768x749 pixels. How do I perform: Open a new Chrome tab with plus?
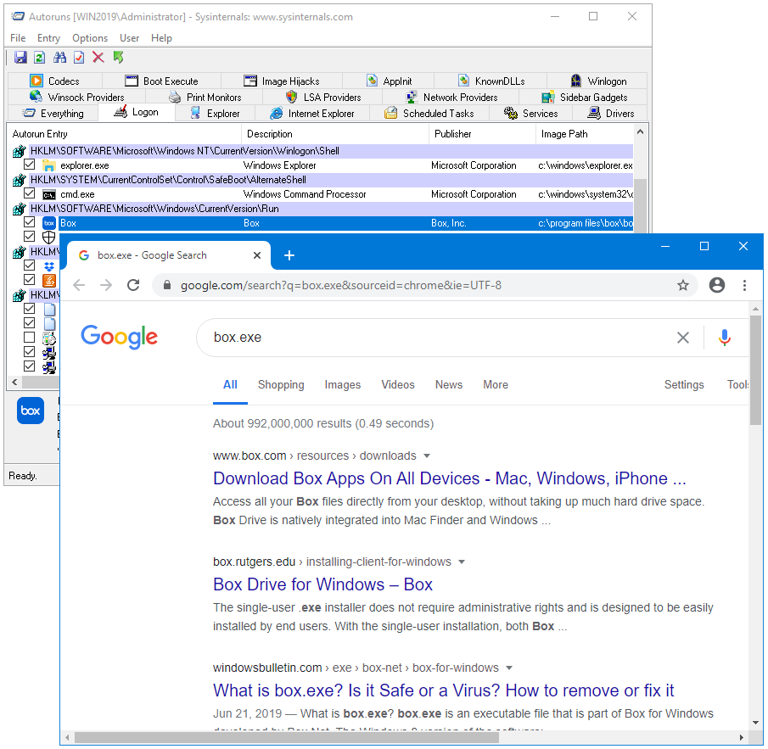click(x=289, y=255)
